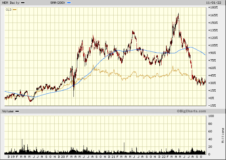The height and width of the screenshot is (160, 226).
Task: Click the 20 year label on the time axis
Action: 63,157
